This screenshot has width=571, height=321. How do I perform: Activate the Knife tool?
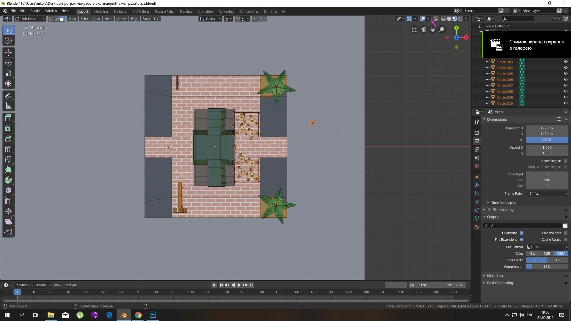[8, 160]
